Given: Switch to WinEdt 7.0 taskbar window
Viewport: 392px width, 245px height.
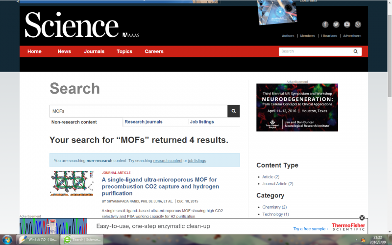Looking at the screenshot, I should [x=38, y=240].
